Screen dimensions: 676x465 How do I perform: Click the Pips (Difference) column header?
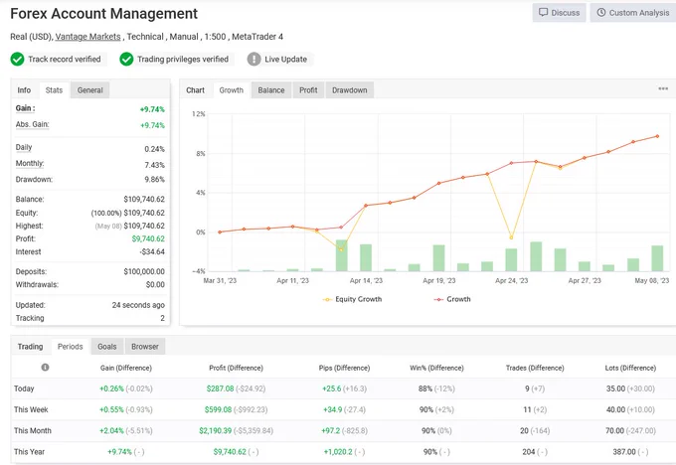click(x=345, y=368)
